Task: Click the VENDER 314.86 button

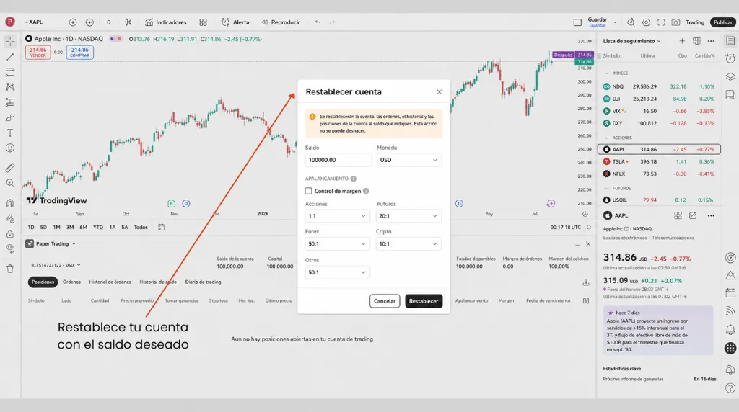Action: 38,52
